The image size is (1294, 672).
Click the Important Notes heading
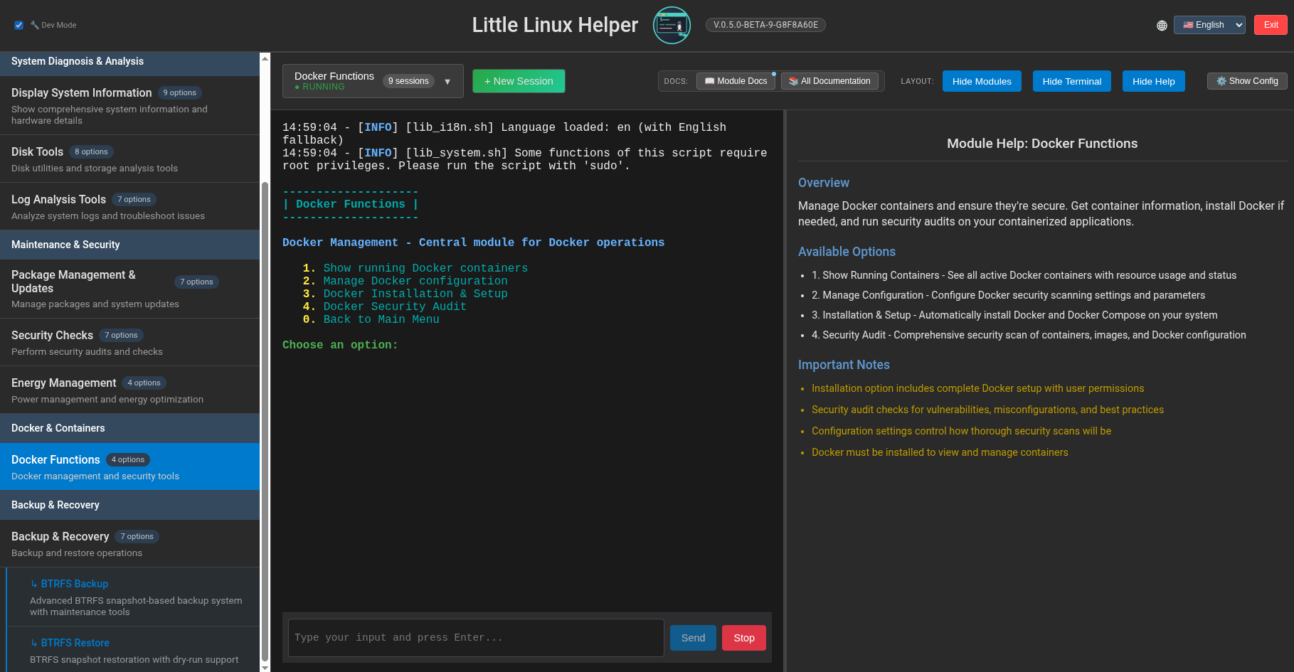(x=844, y=365)
